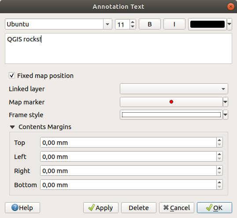The height and width of the screenshot is (218, 237).
Task: Open the Linked layer combo box
Action: [174, 89]
